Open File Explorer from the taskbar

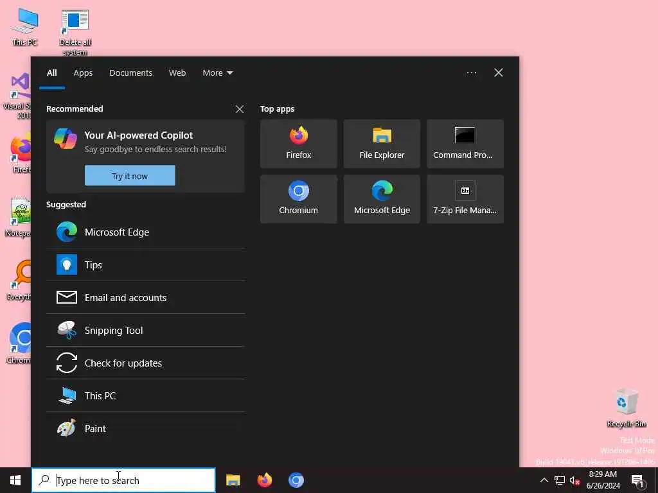click(233, 480)
